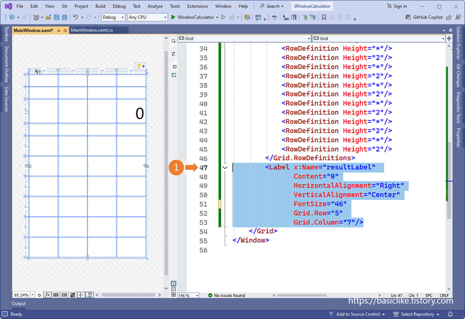Toggle snap to gridlines button
465x319 pixels.
pos(64,295)
